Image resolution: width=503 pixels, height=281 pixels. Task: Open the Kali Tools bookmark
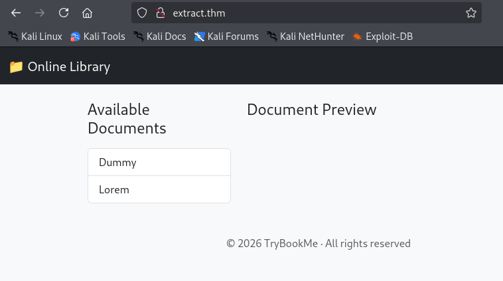[98, 37]
